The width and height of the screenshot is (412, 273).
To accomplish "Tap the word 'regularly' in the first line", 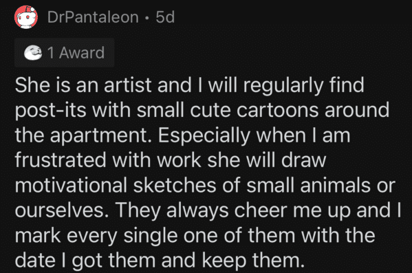I will [x=283, y=85].
